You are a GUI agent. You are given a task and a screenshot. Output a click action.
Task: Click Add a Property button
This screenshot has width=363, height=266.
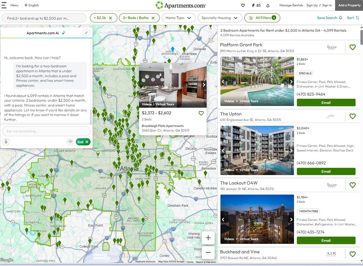[x=349, y=5]
